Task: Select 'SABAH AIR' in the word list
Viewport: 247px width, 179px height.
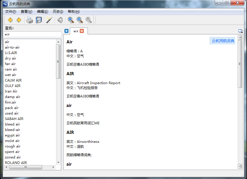Action: tap(30, 119)
